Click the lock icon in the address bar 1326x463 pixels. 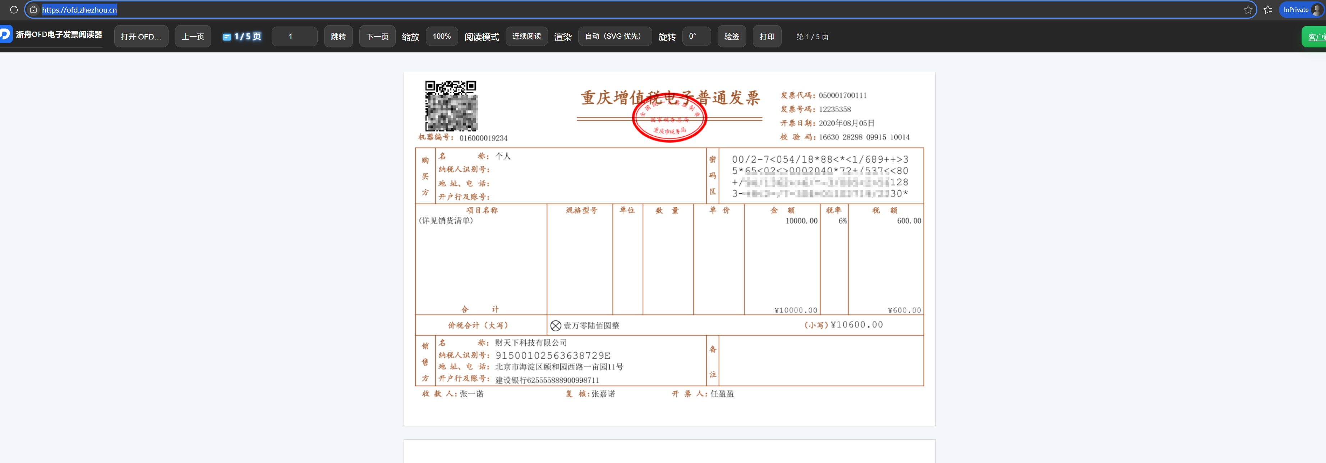(x=33, y=9)
